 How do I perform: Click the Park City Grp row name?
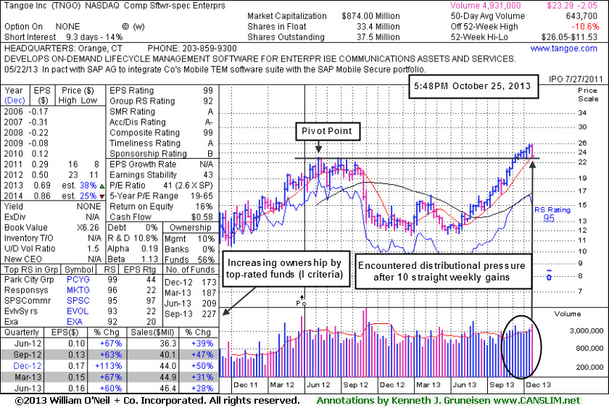pos(29,280)
